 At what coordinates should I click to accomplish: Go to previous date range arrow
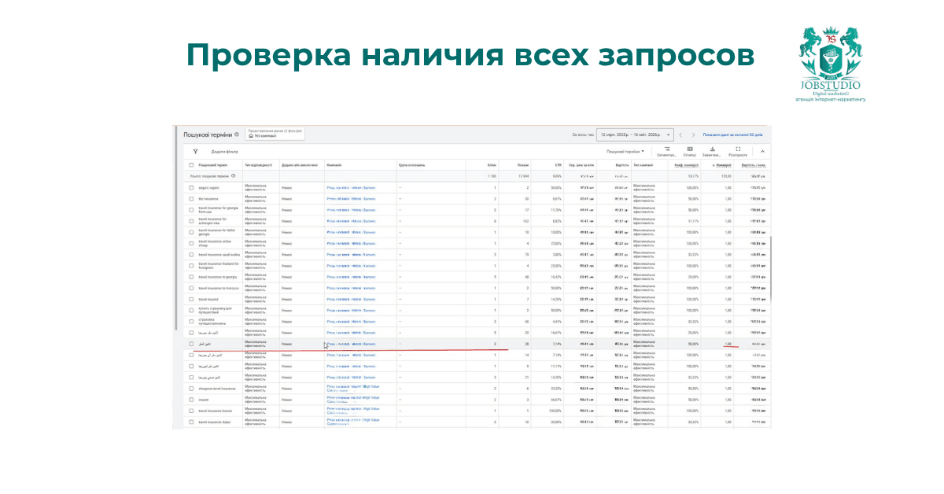[681, 135]
